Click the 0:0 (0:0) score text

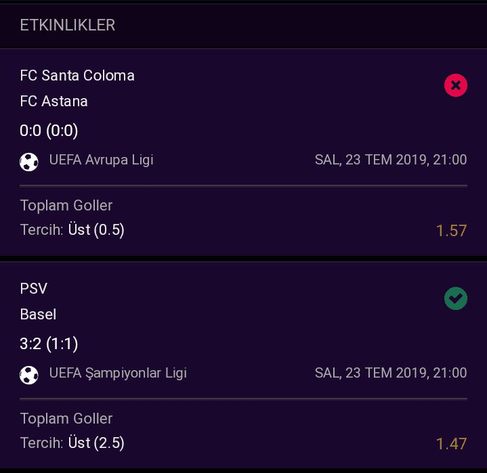(x=49, y=131)
